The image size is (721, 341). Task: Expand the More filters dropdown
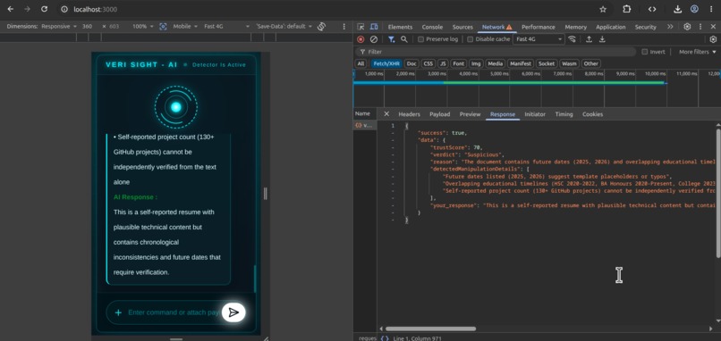(x=698, y=52)
